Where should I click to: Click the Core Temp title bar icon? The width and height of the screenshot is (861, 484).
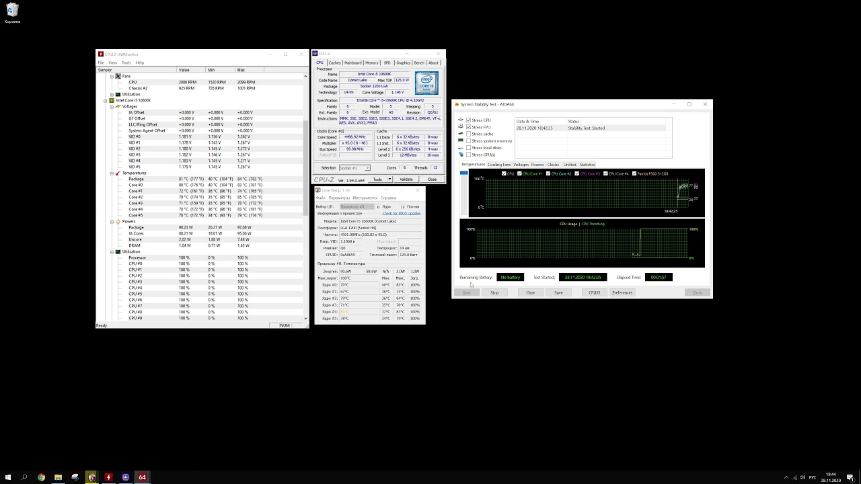pos(318,190)
